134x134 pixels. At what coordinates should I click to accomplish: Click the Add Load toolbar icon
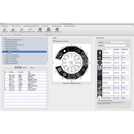[x=5, y=29]
